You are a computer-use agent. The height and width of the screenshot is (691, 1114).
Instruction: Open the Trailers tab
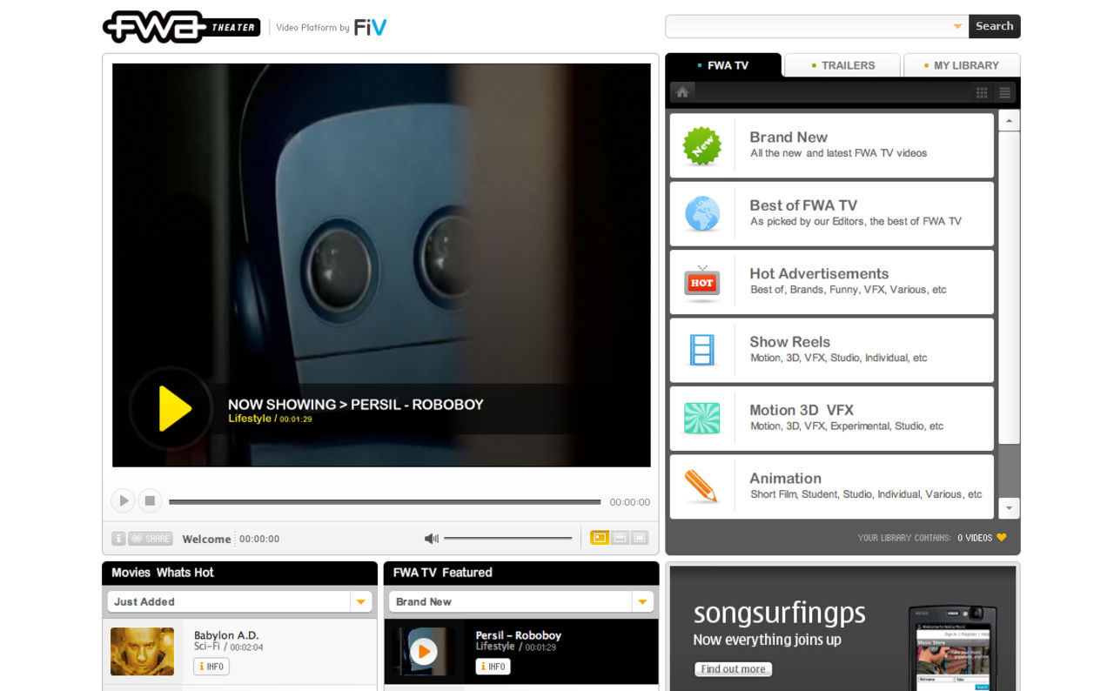[842, 65]
